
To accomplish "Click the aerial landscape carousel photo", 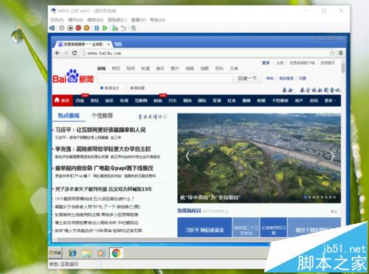I will pyautogui.click(x=259, y=158).
